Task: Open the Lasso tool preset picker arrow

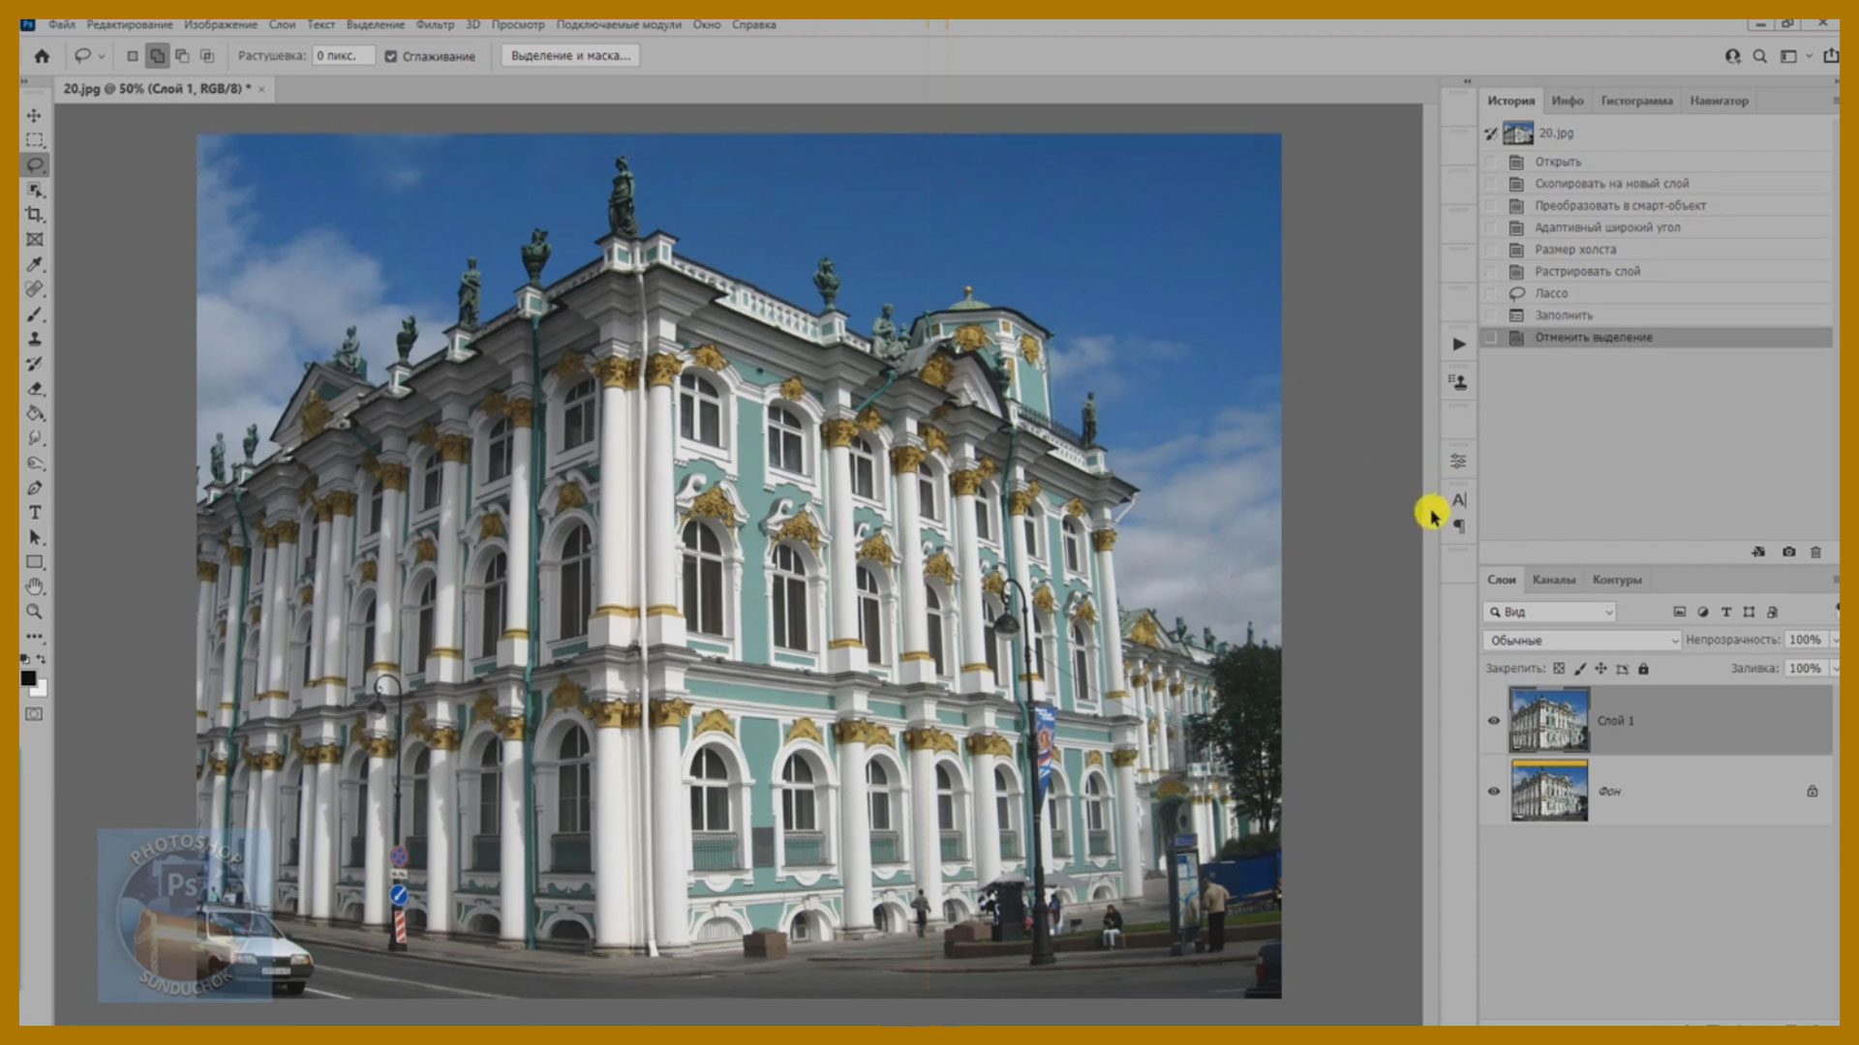Action: tap(101, 56)
